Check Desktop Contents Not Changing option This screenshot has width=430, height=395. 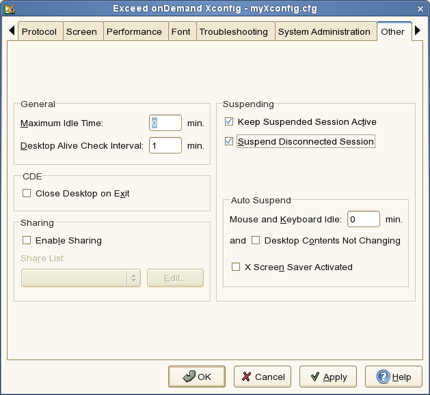(256, 241)
